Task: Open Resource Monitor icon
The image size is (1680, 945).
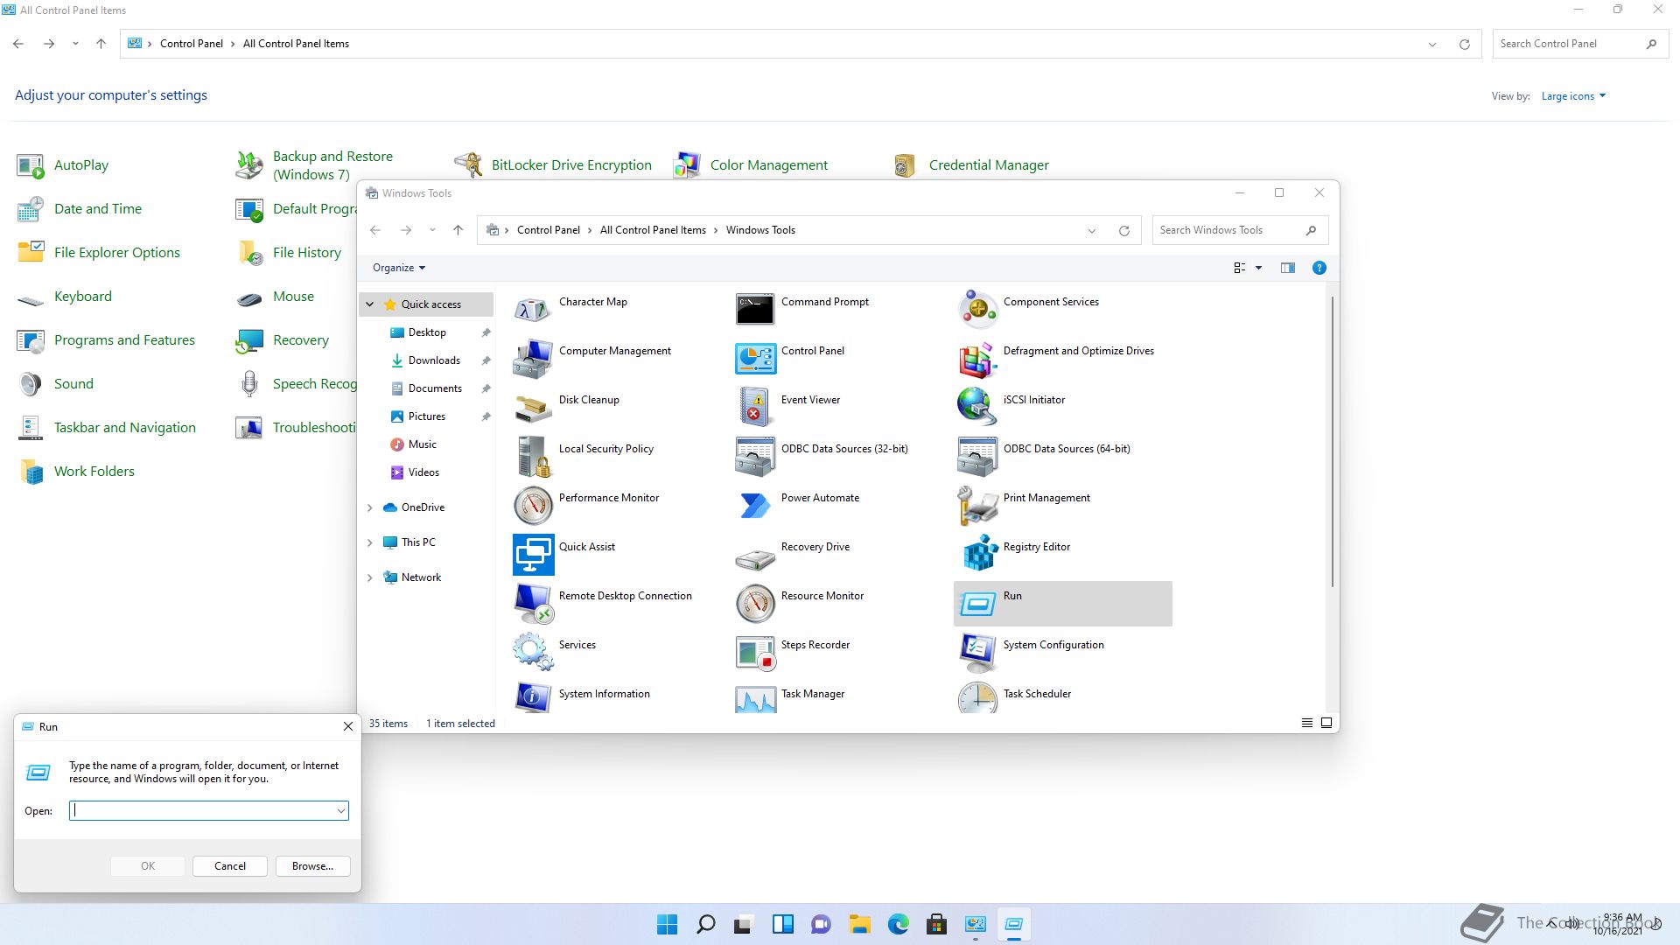Action: (x=755, y=603)
